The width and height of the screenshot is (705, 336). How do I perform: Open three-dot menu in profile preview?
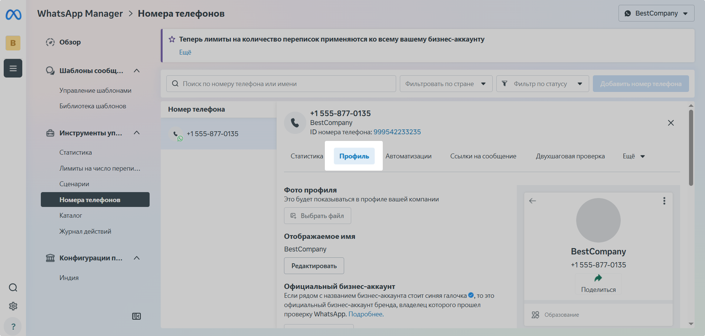[x=664, y=201]
